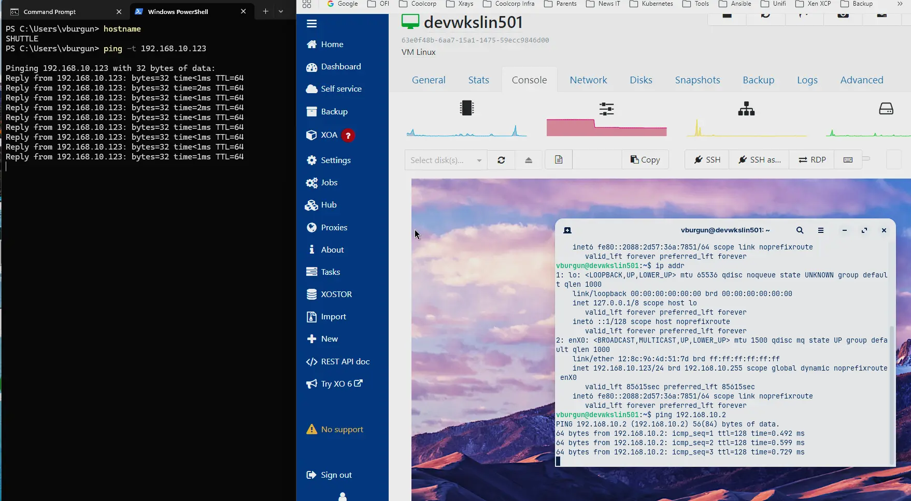Screen dimensions: 911x501
Task: Open the terminal window hamburger menu
Action: pos(821,230)
